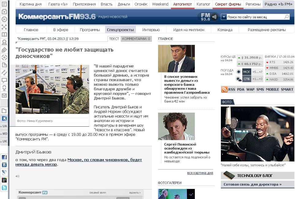Open the Картина дня top menu item
Image resolution: width=295 pixels, height=199 pixels.
coord(30,4)
